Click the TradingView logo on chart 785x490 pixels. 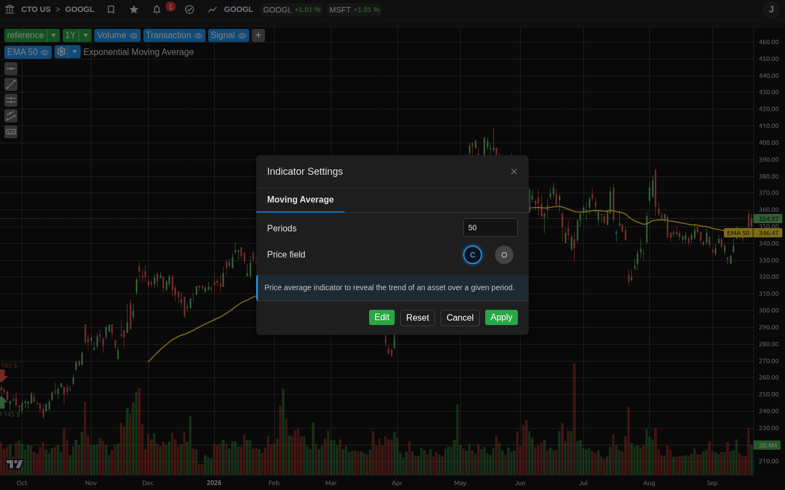(15, 464)
